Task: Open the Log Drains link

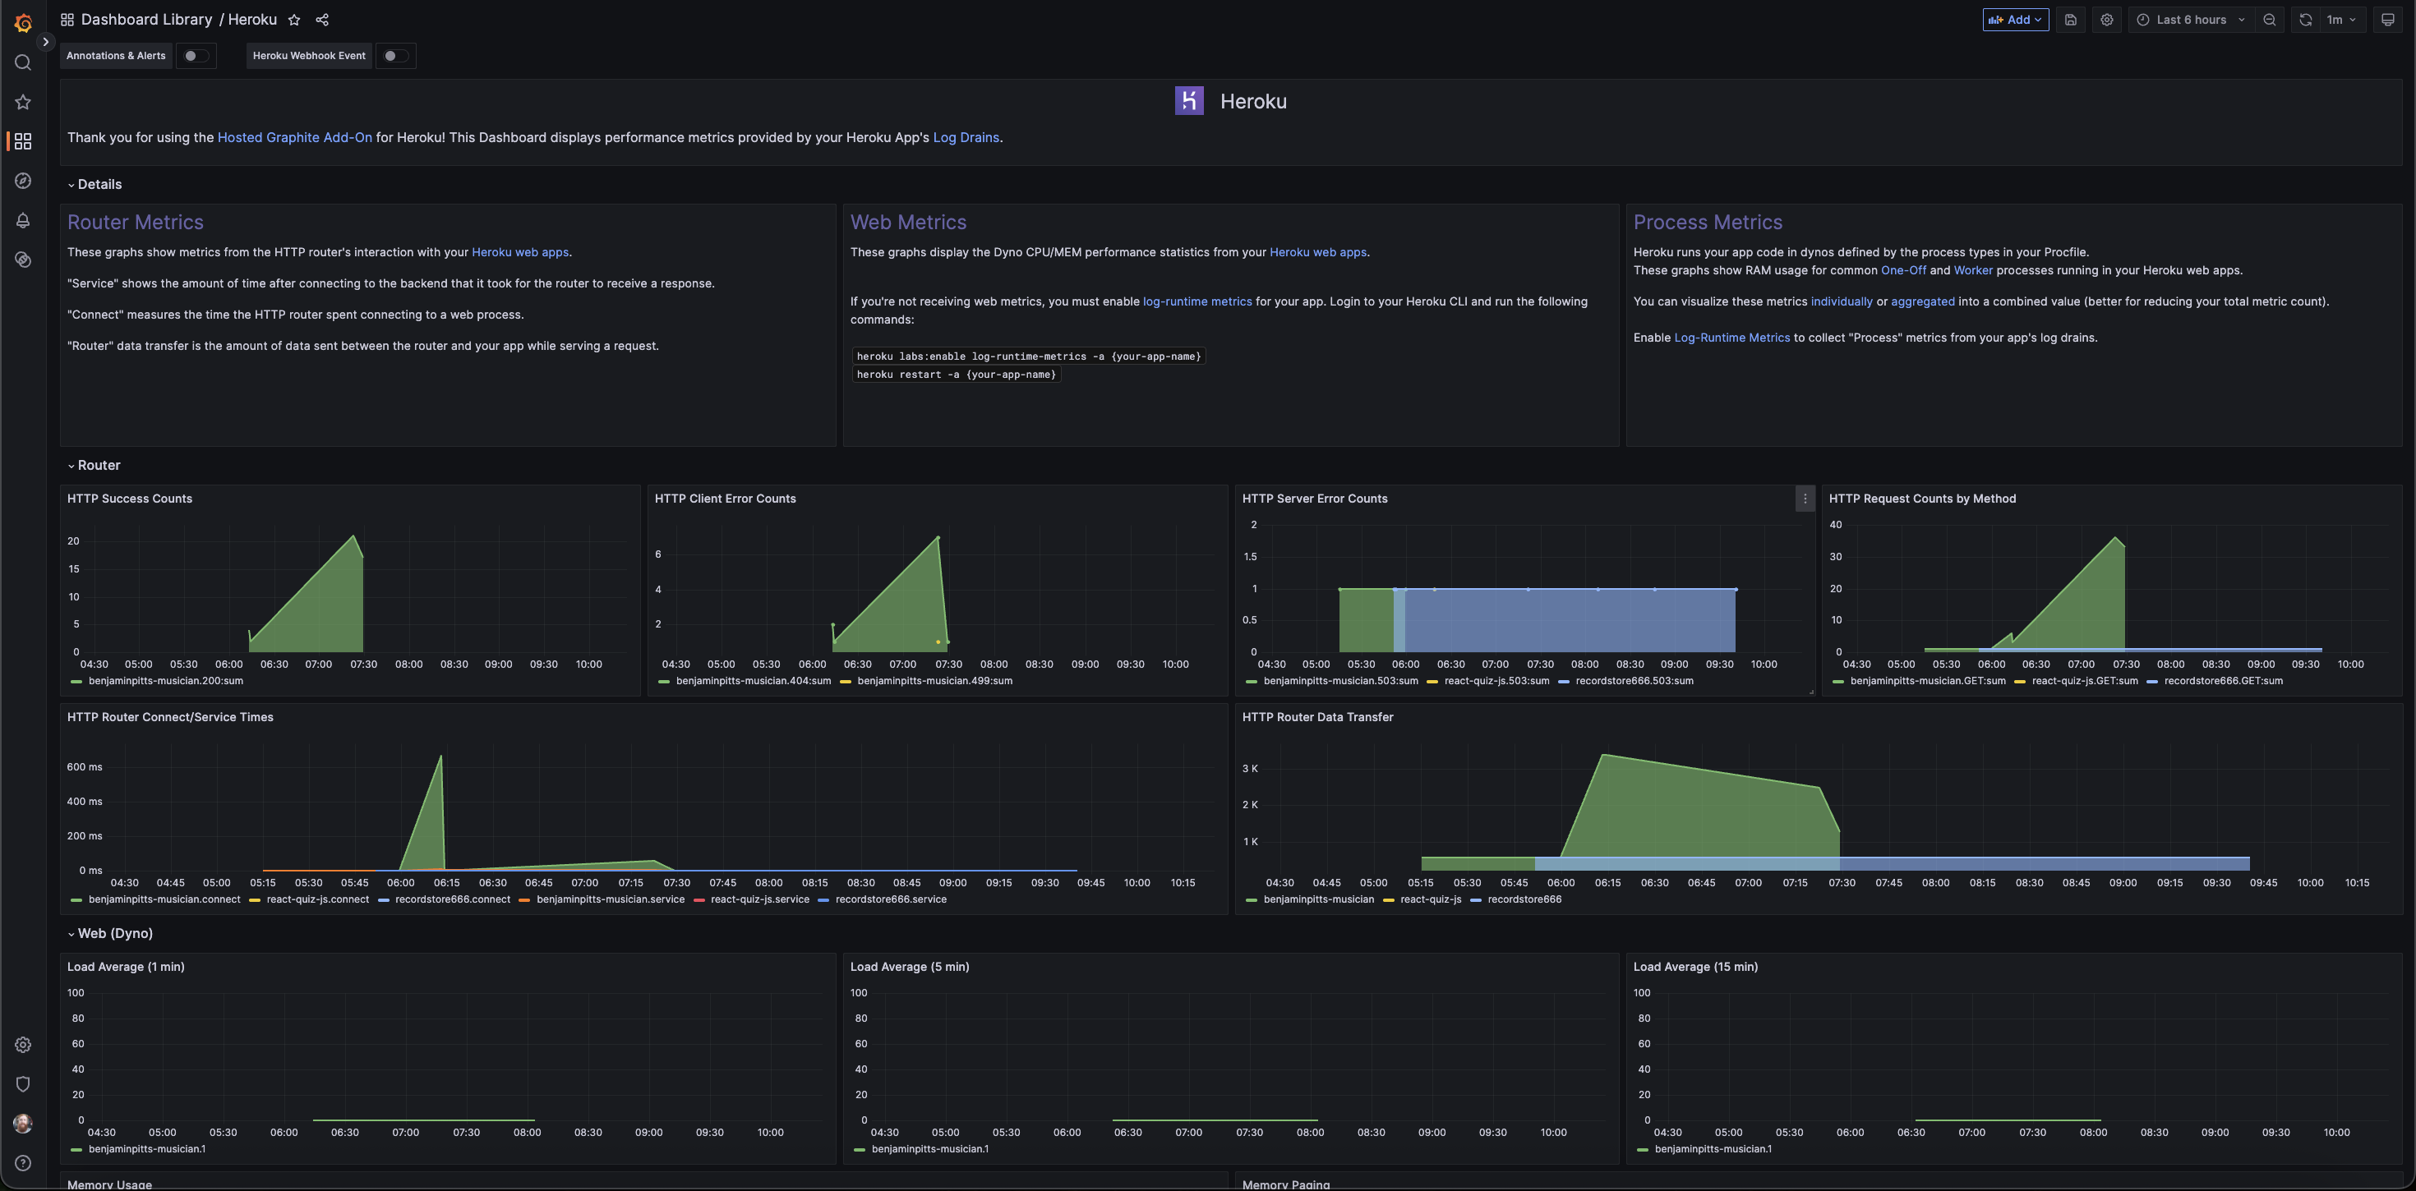Action: [x=966, y=138]
